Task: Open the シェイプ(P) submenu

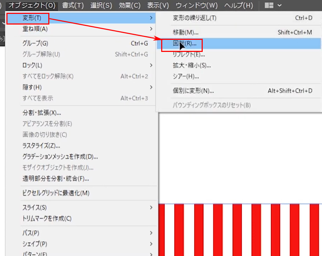Action: coord(81,244)
